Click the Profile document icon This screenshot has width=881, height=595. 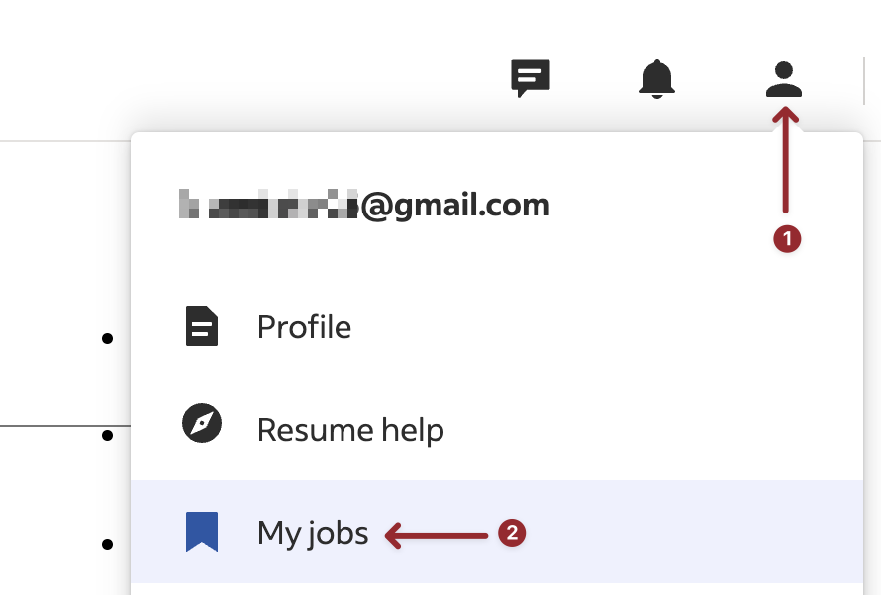(202, 326)
